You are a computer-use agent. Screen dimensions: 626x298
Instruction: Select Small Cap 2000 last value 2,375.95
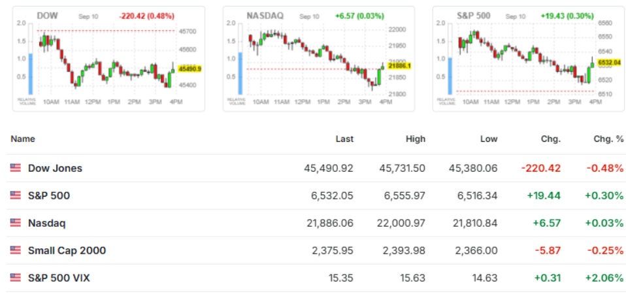[x=333, y=250]
